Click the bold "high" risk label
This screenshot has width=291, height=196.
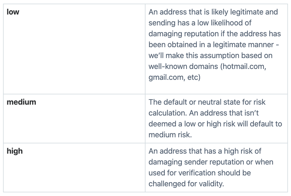point(15,151)
